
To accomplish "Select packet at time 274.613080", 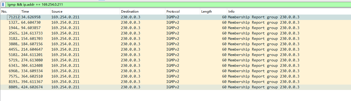I will pyautogui.click(x=175, y=60).
